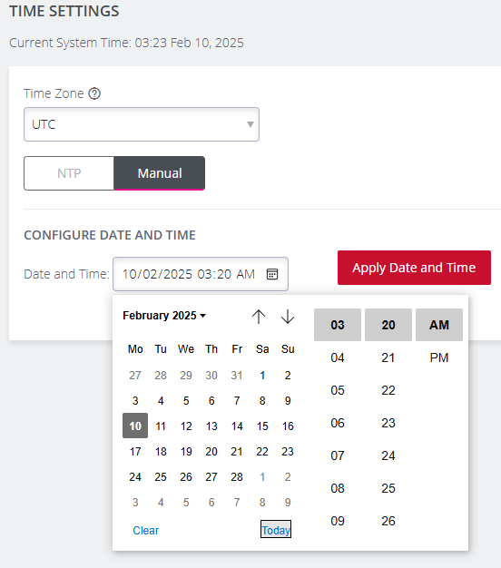This screenshot has width=501, height=568.
Task: Clear the selected date
Action: (x=145, y=530)
